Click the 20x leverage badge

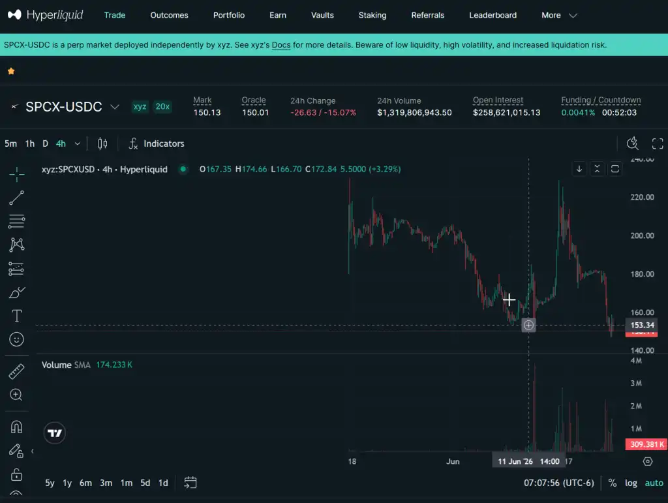pos(162,106)
